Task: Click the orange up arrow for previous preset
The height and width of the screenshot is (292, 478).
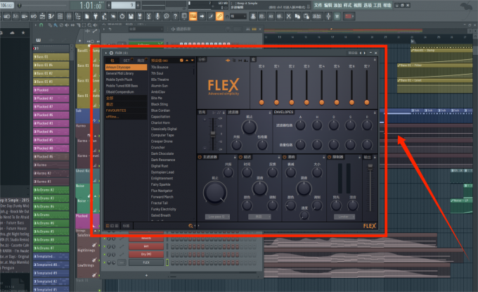Action: (187, 61)
